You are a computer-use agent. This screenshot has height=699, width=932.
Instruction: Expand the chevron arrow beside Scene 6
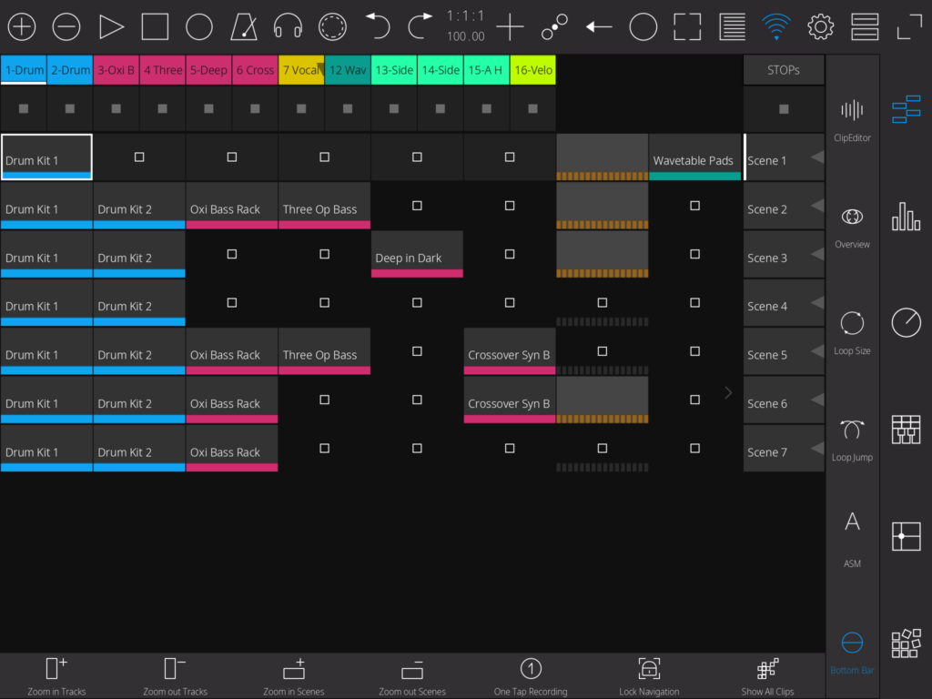tap(728, 392)
